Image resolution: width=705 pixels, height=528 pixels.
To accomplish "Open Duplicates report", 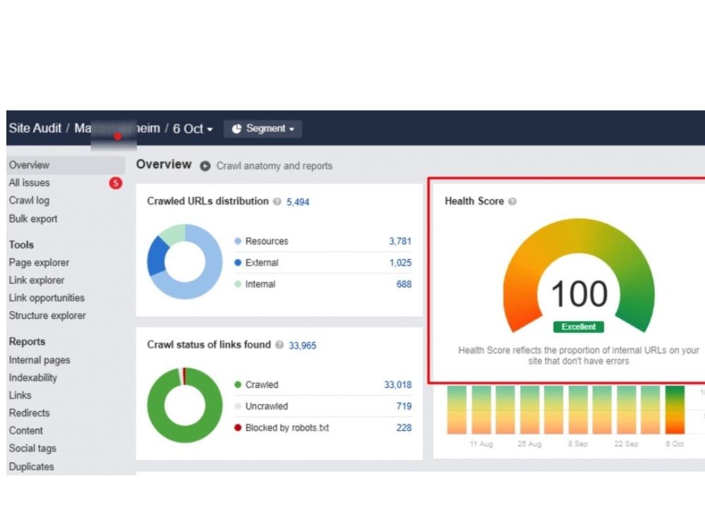I will pyautogui.click(x=32, y=467).
